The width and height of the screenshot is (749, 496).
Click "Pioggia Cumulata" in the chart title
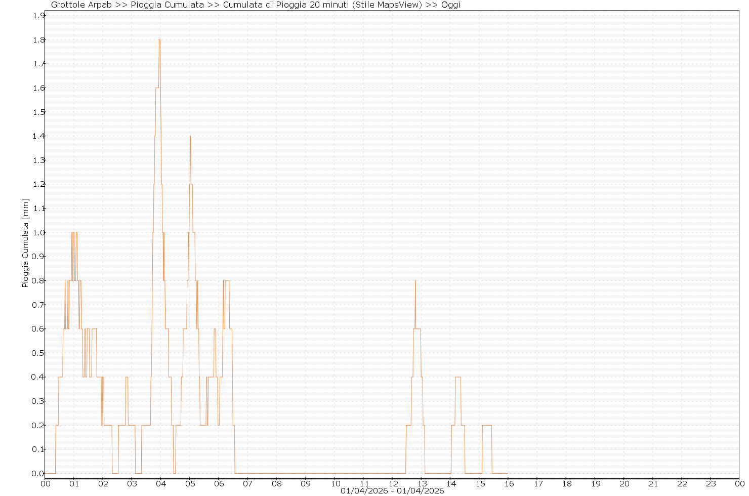(x=168, y=5)
